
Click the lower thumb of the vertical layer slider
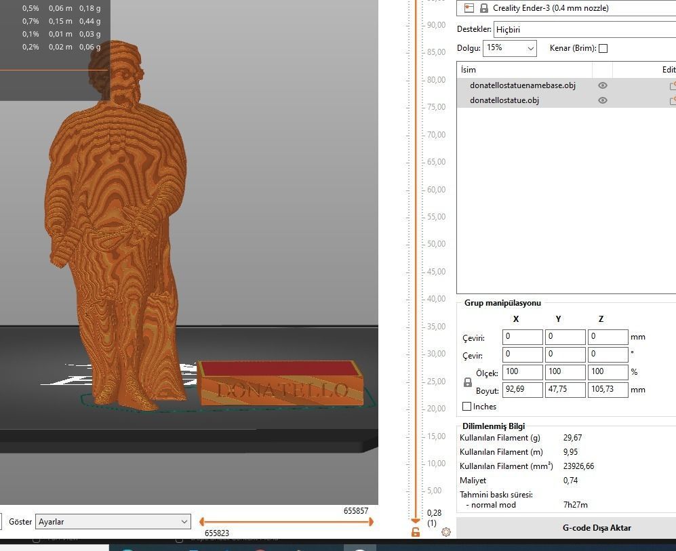click(x=416, y=521)
